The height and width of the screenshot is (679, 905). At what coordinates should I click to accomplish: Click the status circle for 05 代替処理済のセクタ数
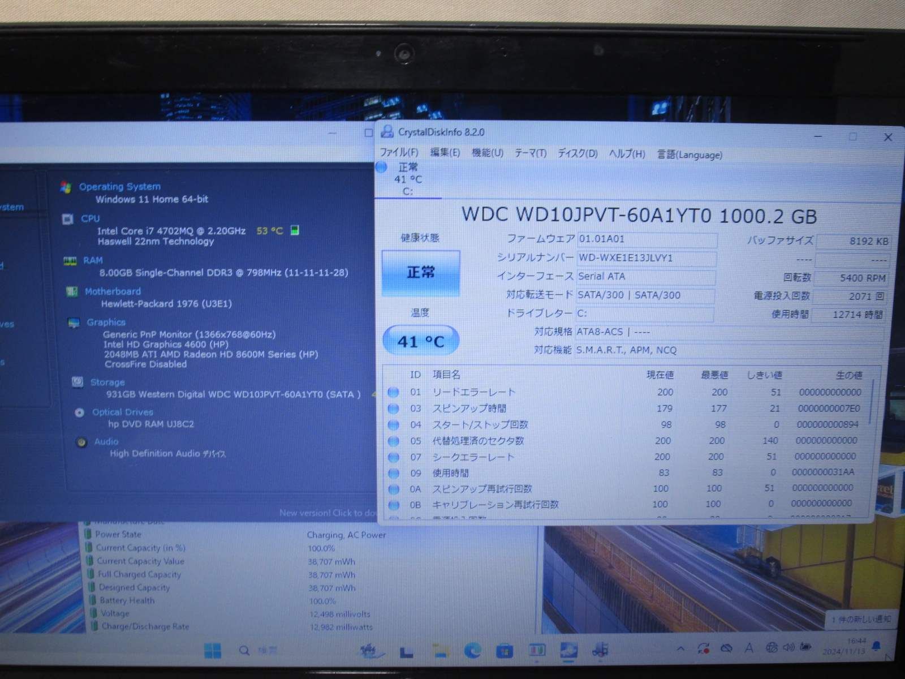394,441
